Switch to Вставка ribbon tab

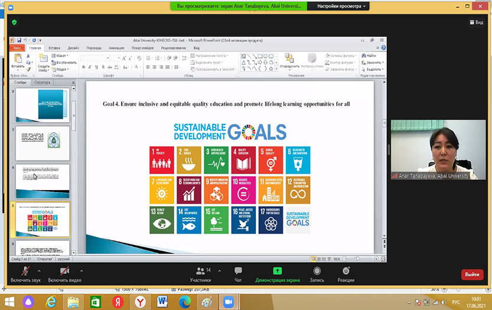[54, 48]
